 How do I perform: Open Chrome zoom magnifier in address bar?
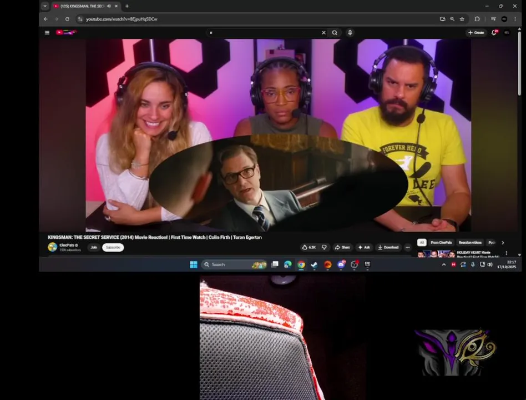tap(452, 19)
